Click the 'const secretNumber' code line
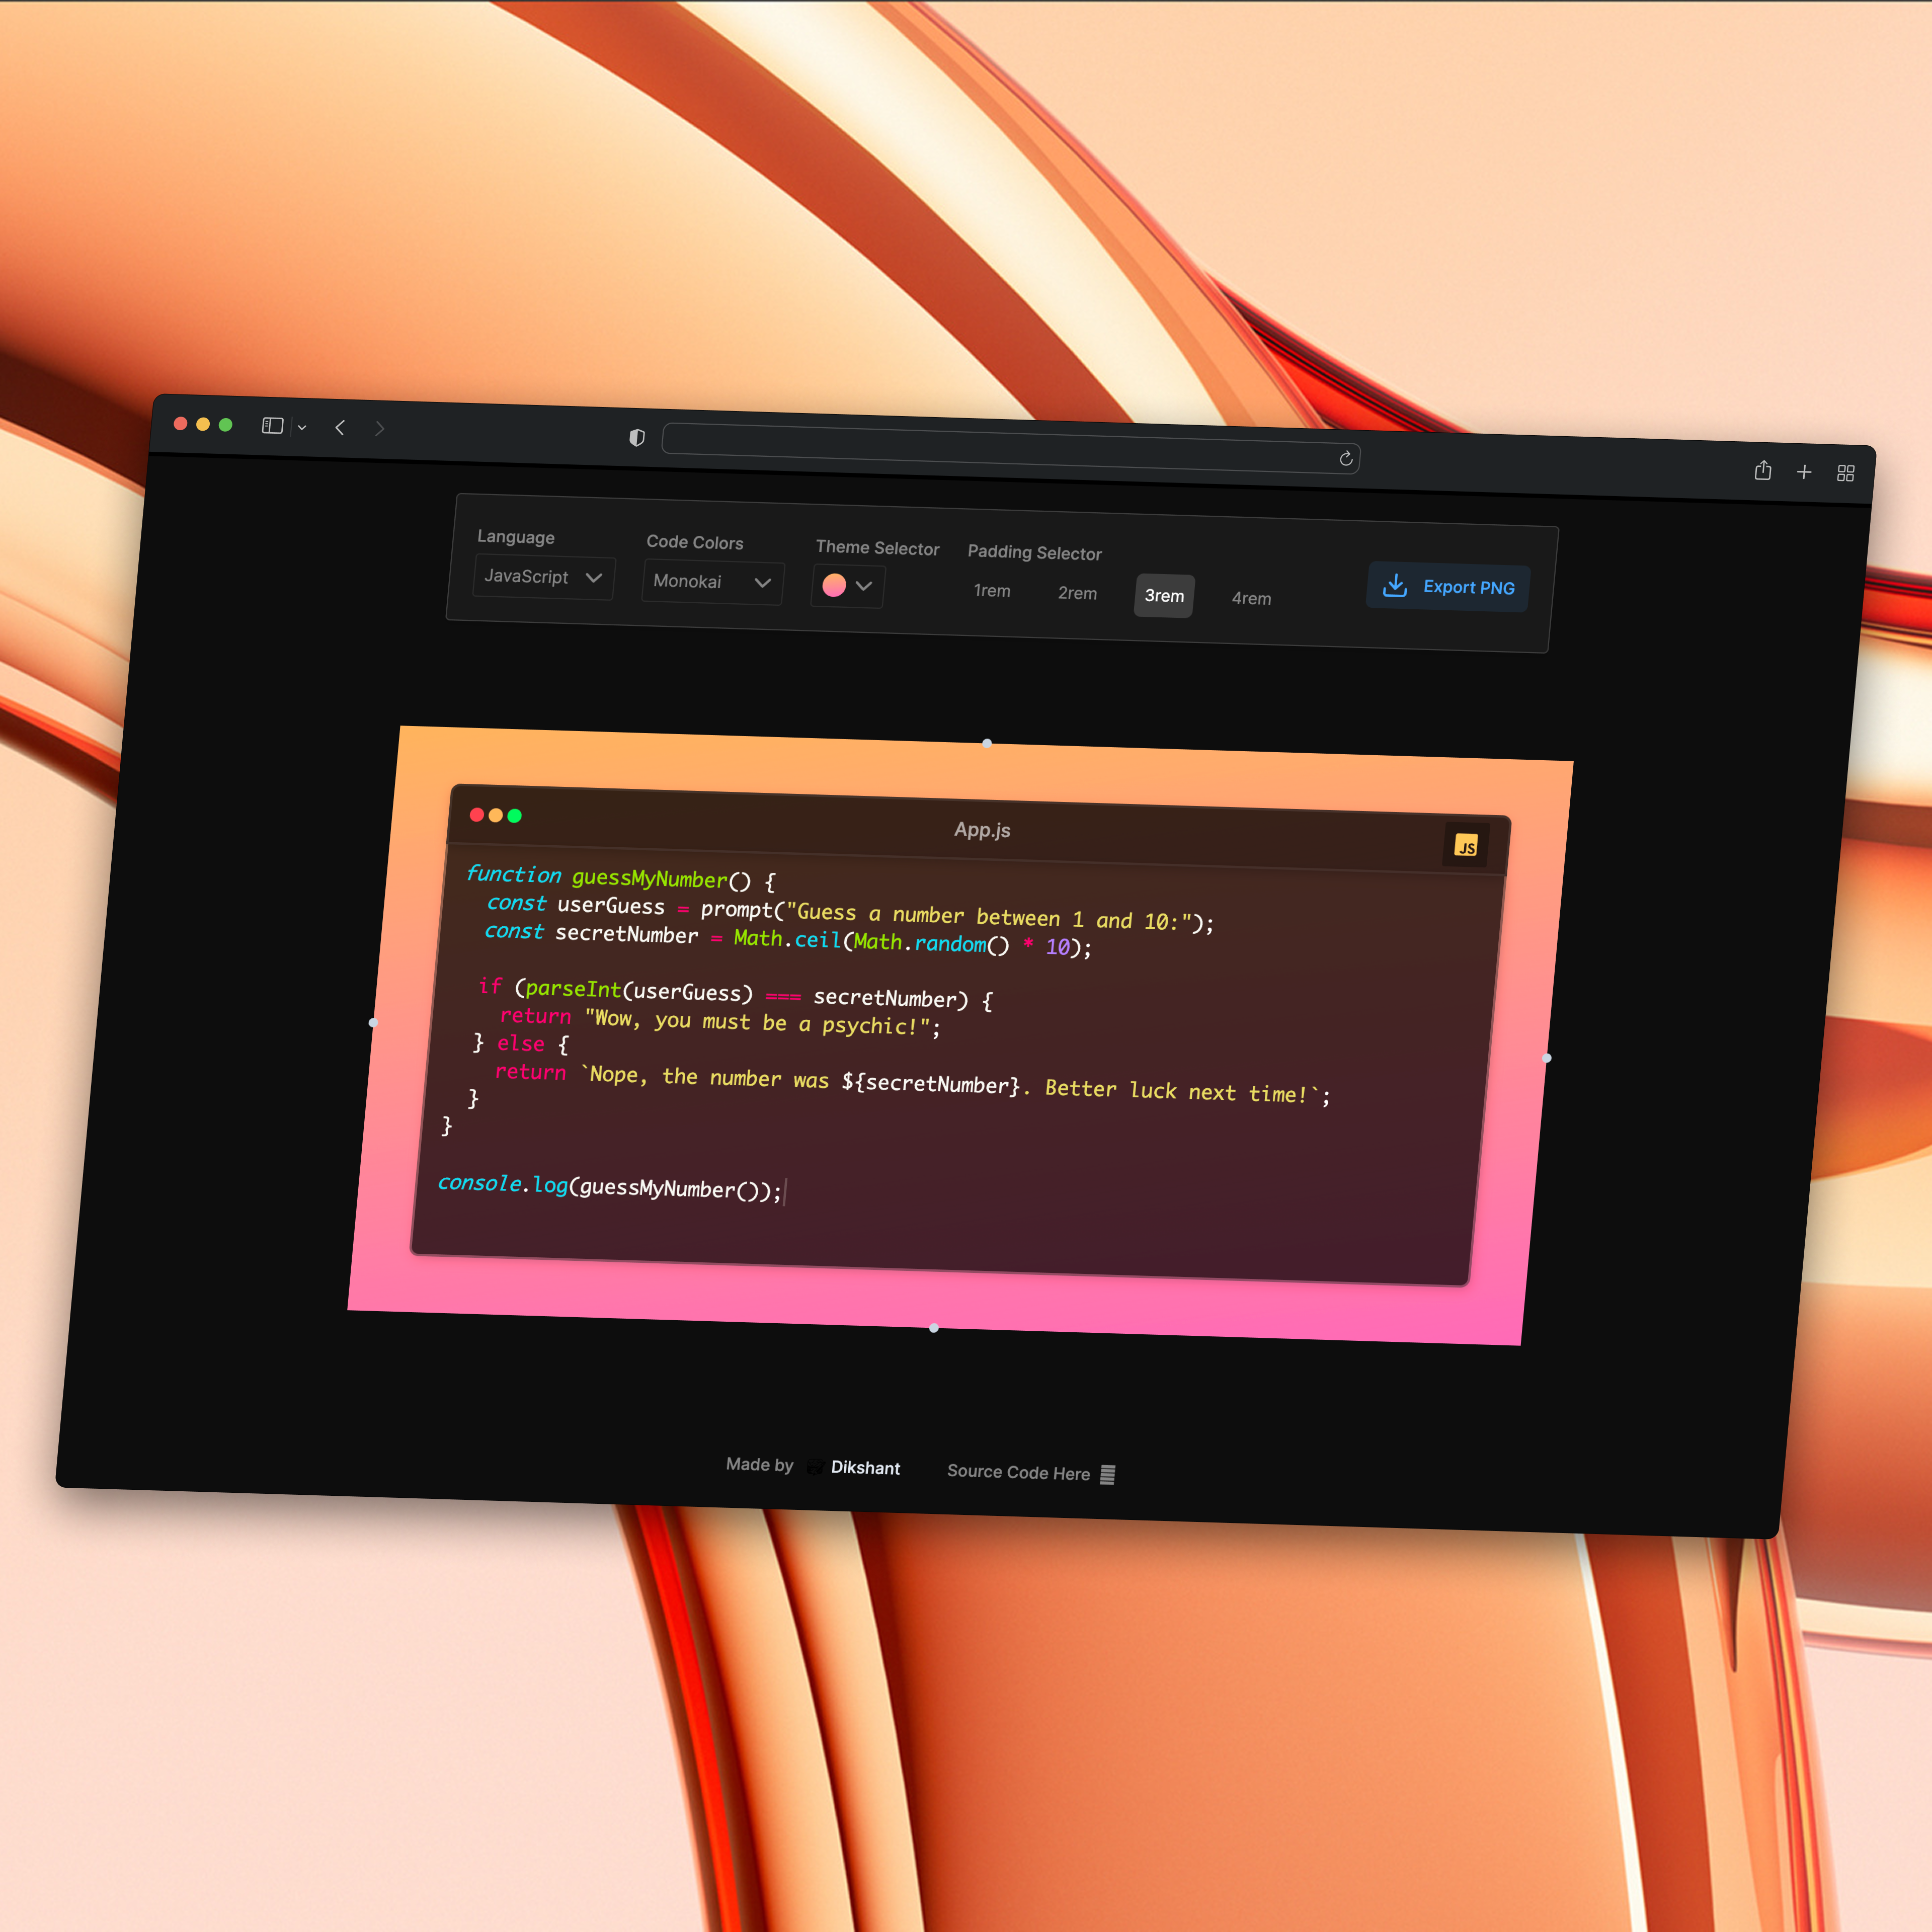This screenshot has height=1932, width=1932. 788,939
